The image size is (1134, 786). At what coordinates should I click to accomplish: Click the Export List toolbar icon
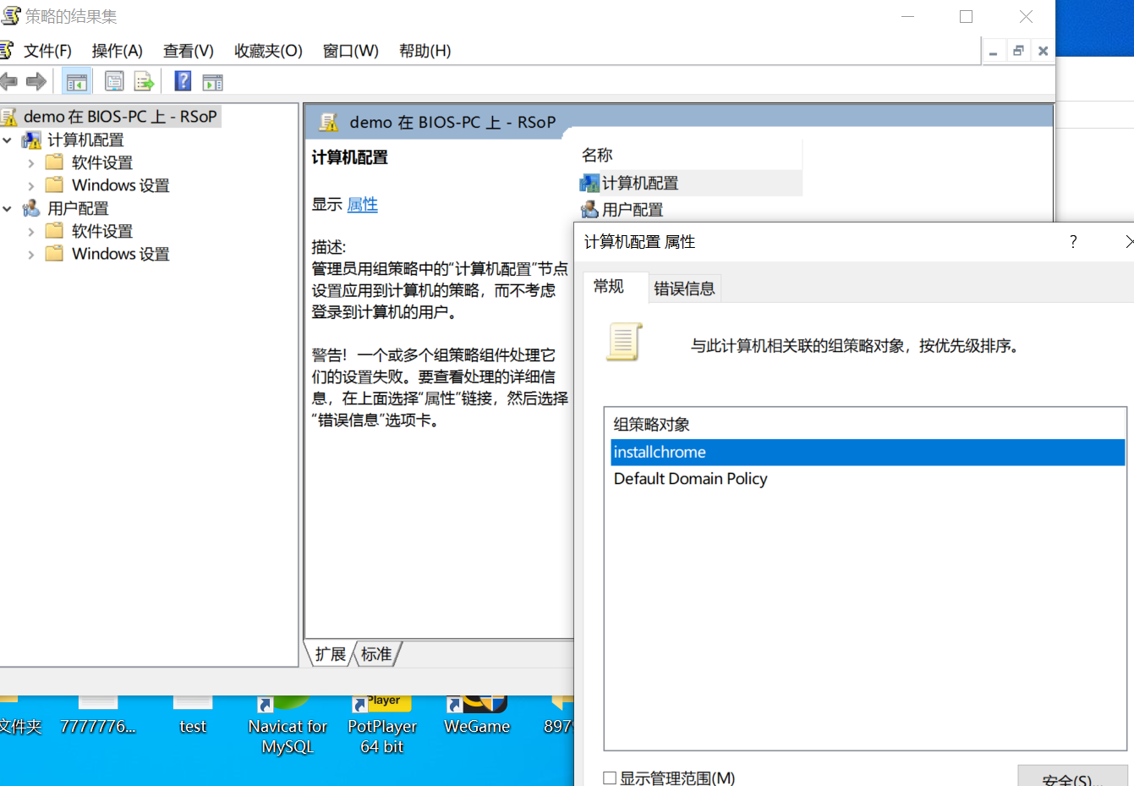(x=144, y=82)
